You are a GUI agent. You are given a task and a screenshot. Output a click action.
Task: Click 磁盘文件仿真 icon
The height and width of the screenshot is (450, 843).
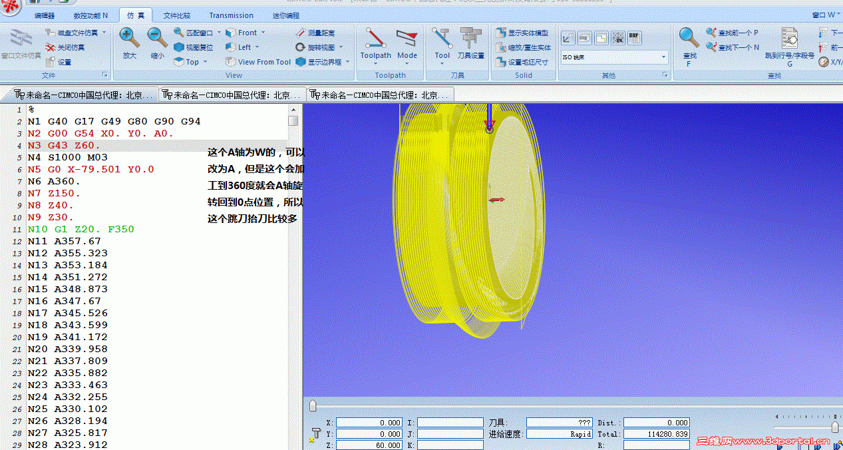pos(51,33)
